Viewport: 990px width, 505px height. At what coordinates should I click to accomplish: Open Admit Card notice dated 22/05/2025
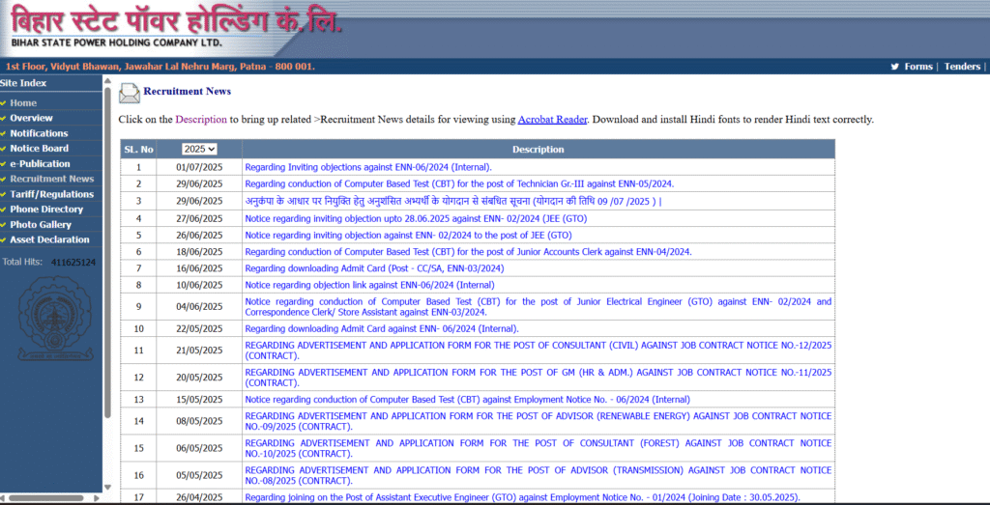click(381, 328)
